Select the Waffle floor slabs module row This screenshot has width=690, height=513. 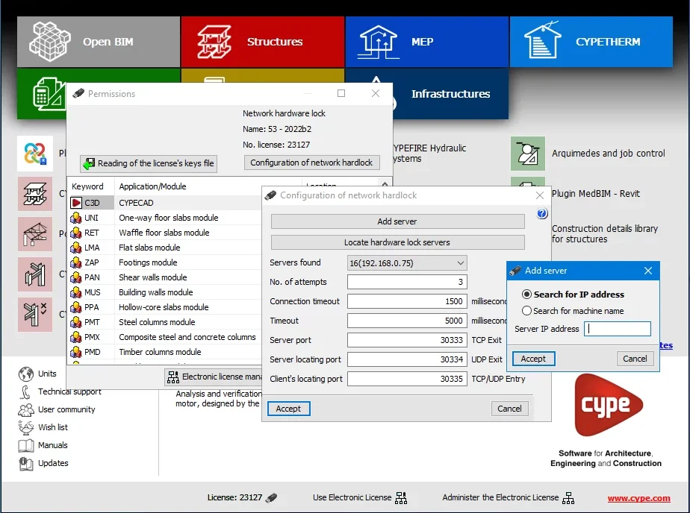[165, 233]
